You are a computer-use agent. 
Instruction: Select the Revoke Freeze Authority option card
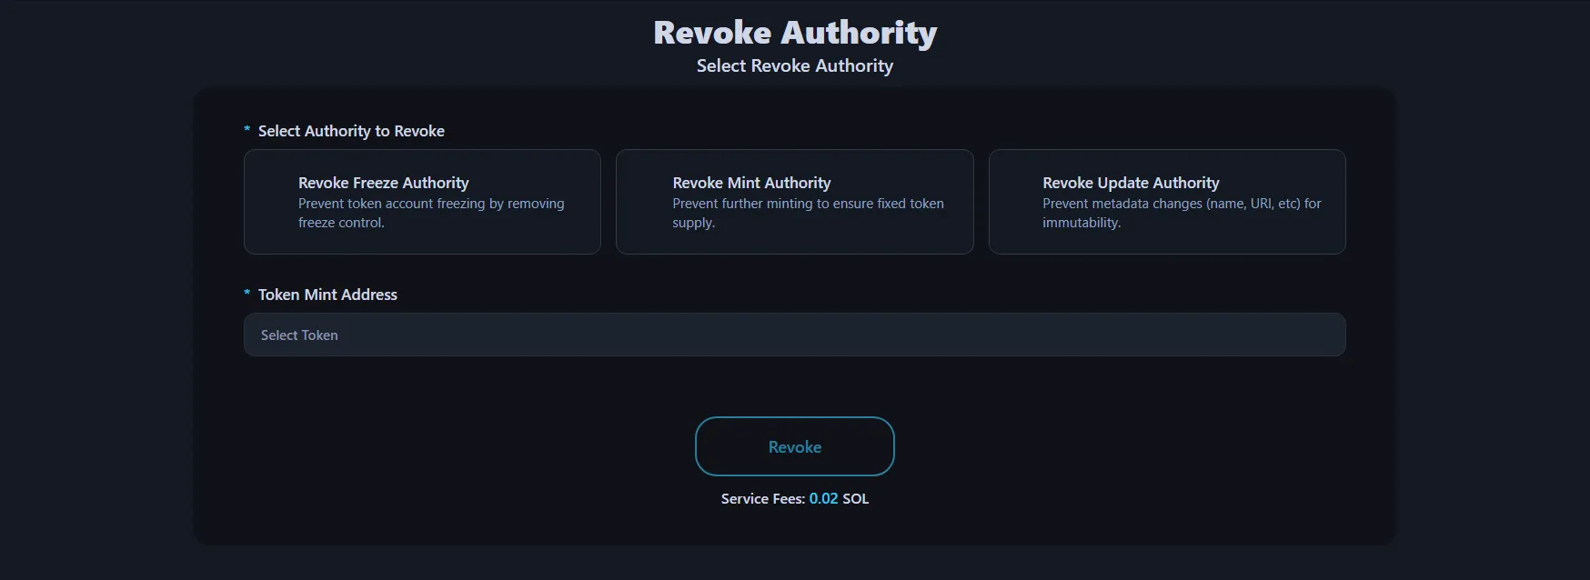tap(422, 202)
